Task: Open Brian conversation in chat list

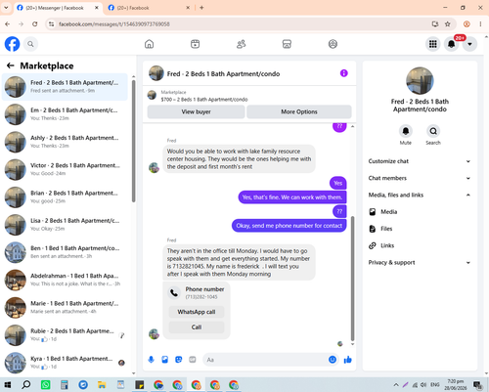Action: pos(65,197)
